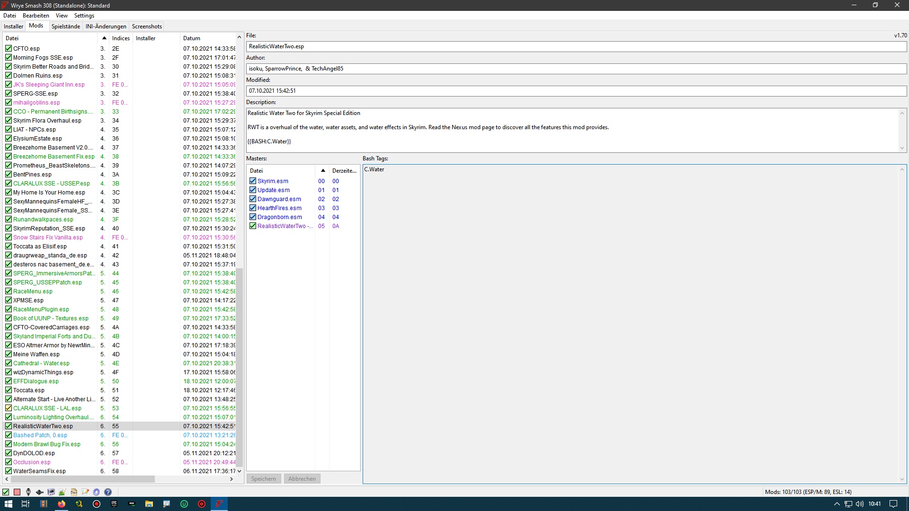Open the gear settings icon in status bar

[96, 492]
